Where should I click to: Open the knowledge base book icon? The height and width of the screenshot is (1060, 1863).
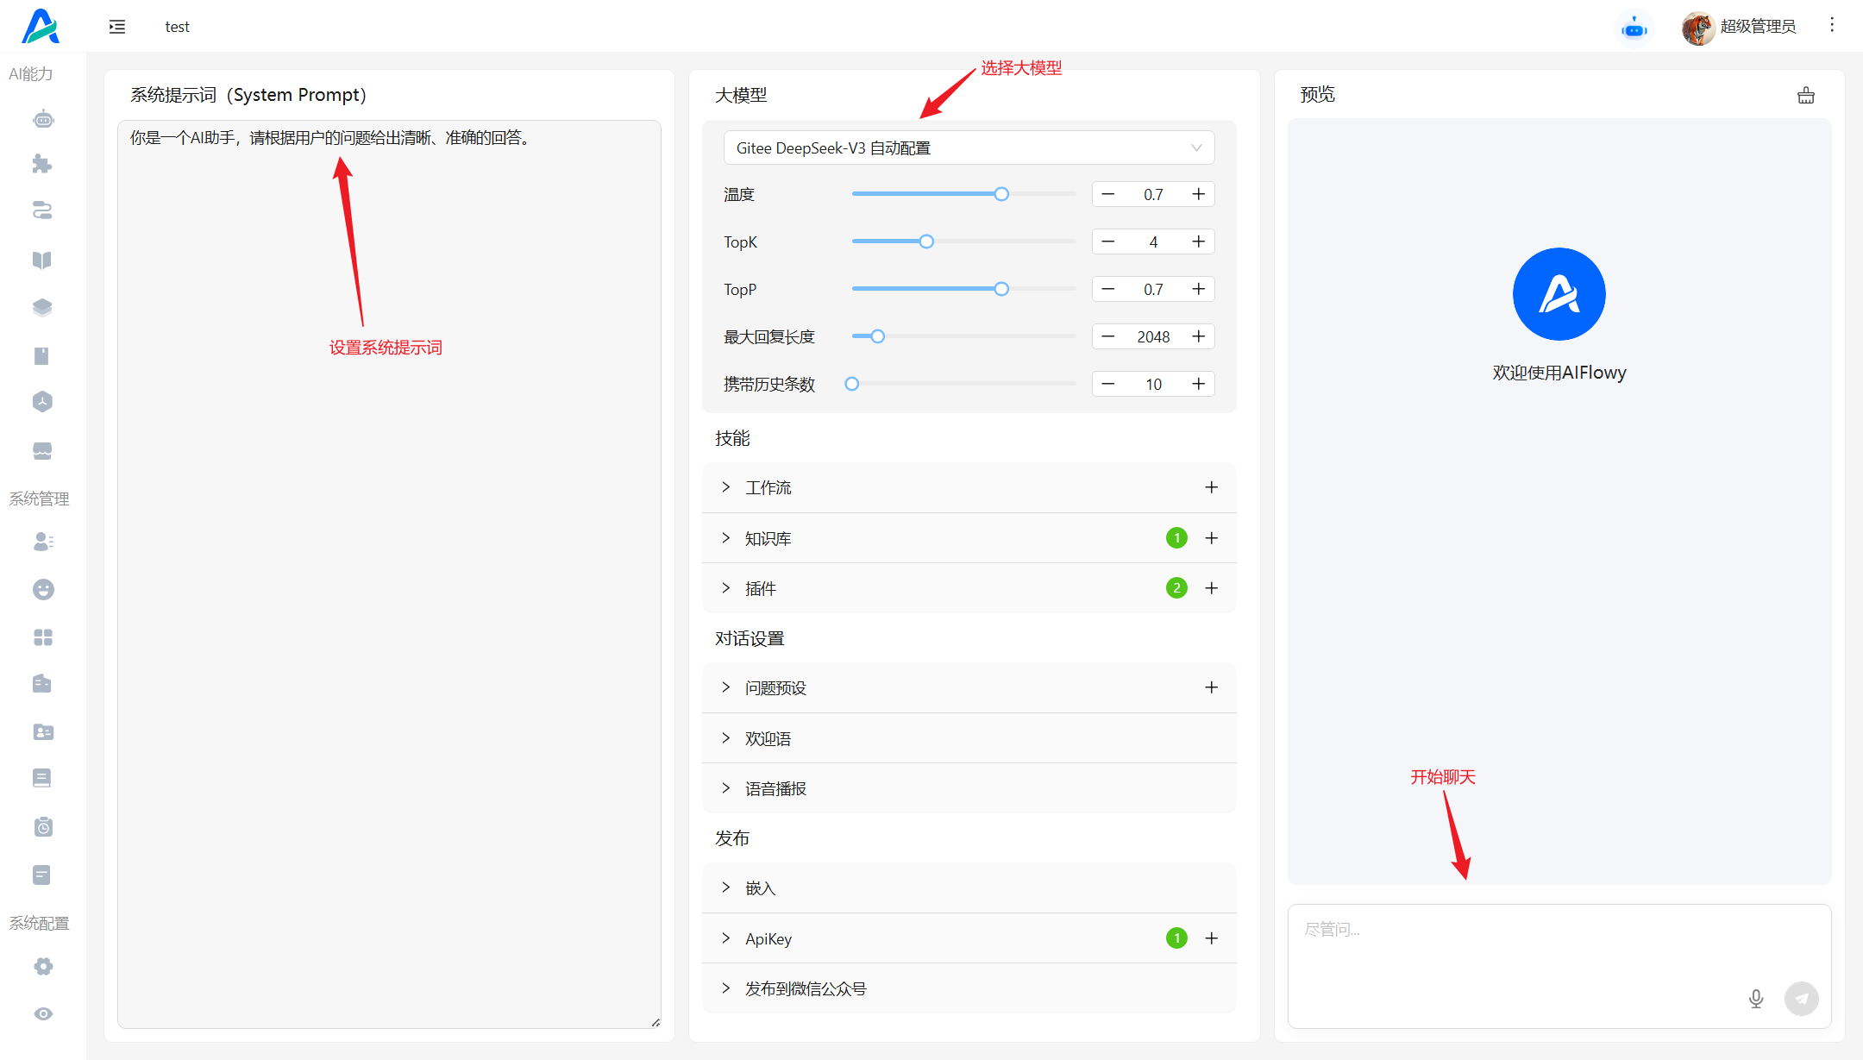(42, 260)
